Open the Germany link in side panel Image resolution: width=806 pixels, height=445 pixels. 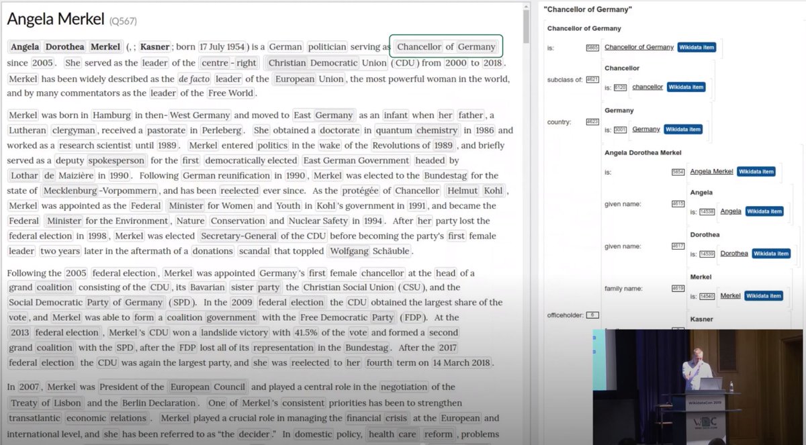pyautogui.click(x=646, y=129)
